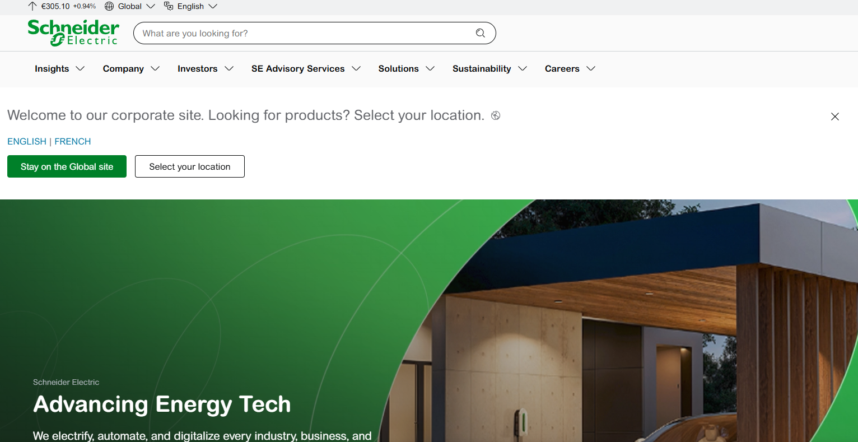Expand the Insights menu chevron
Screen dimensions: 858x442
point(80,69)
